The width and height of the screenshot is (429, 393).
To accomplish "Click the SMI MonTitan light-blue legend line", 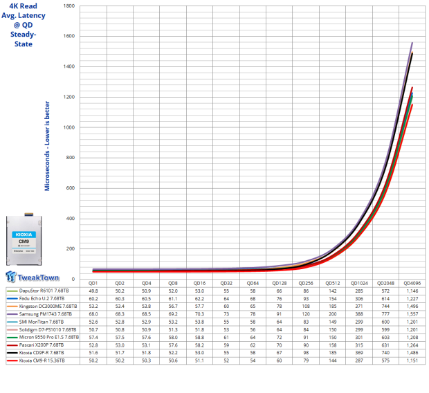I will 12,322.
